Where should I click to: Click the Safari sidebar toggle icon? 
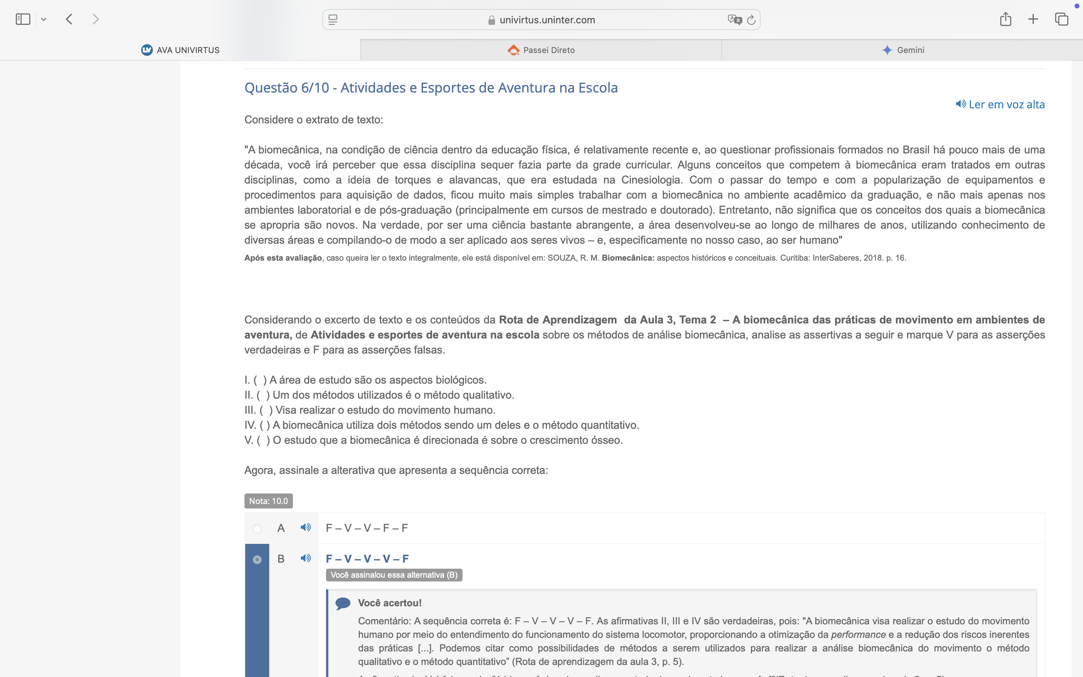tap(23, 19)
